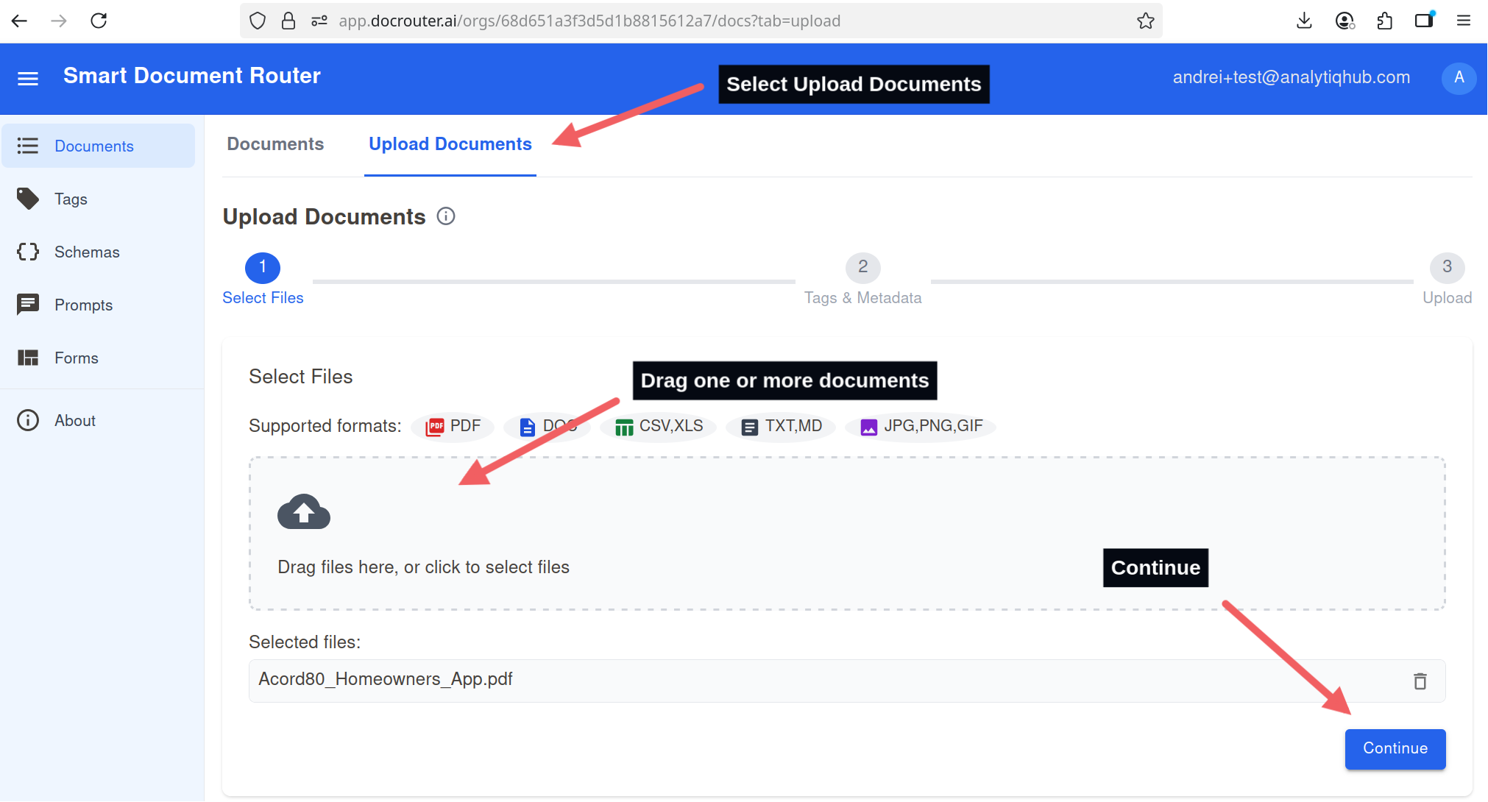Open the About page
The width and height of the screenshot is (1488, 802).
tap(74, 420)
